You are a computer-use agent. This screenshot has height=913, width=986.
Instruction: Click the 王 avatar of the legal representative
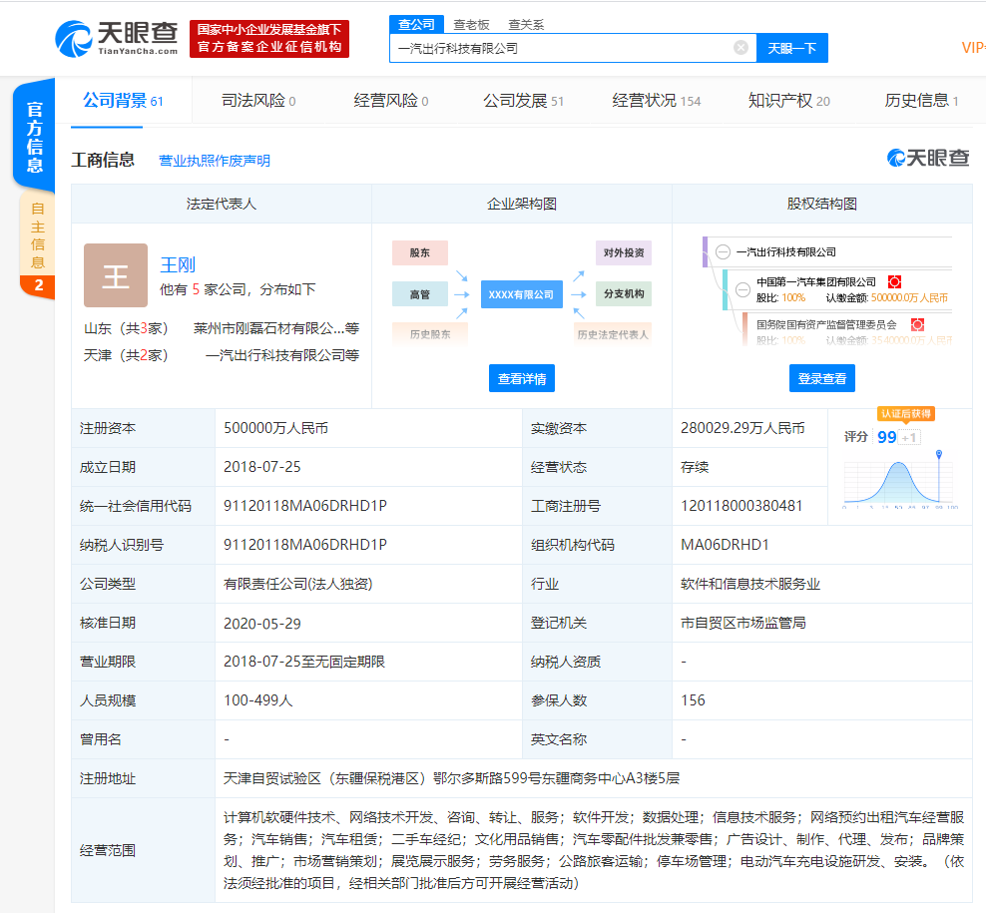click(116, 275)
